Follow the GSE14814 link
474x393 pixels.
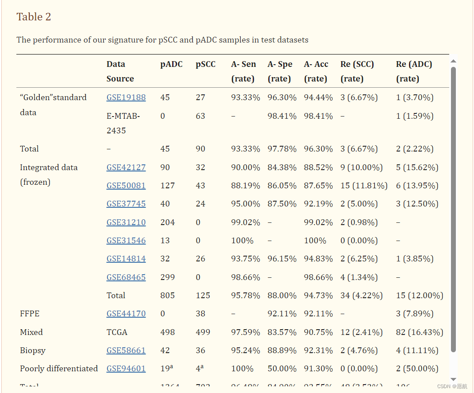(126, 259)
